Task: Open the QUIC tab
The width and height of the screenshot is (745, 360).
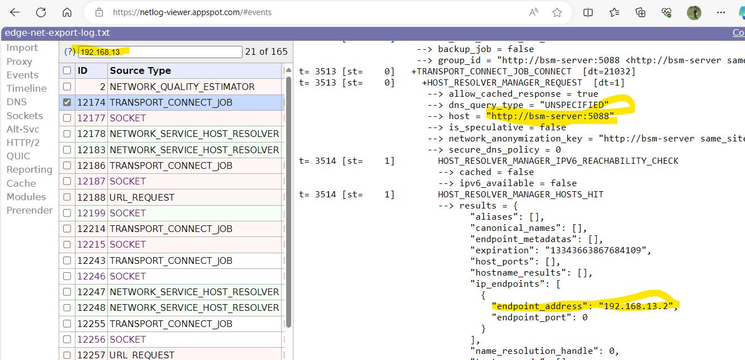Action: coord(18,156)
